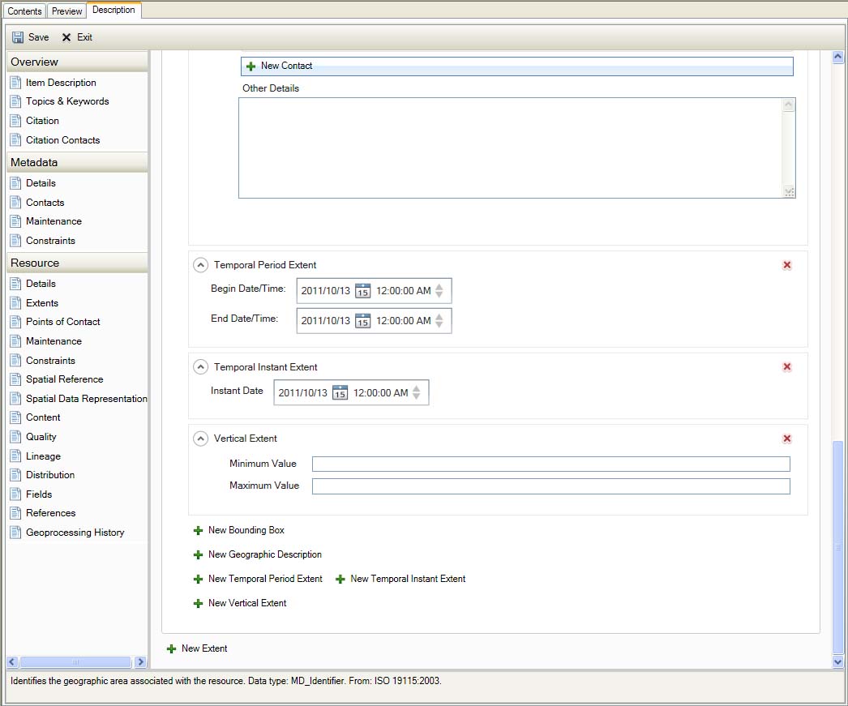This screenshot has width=848, height=706.
Task: Switch to the Preview tab
Action: [66, 11]
